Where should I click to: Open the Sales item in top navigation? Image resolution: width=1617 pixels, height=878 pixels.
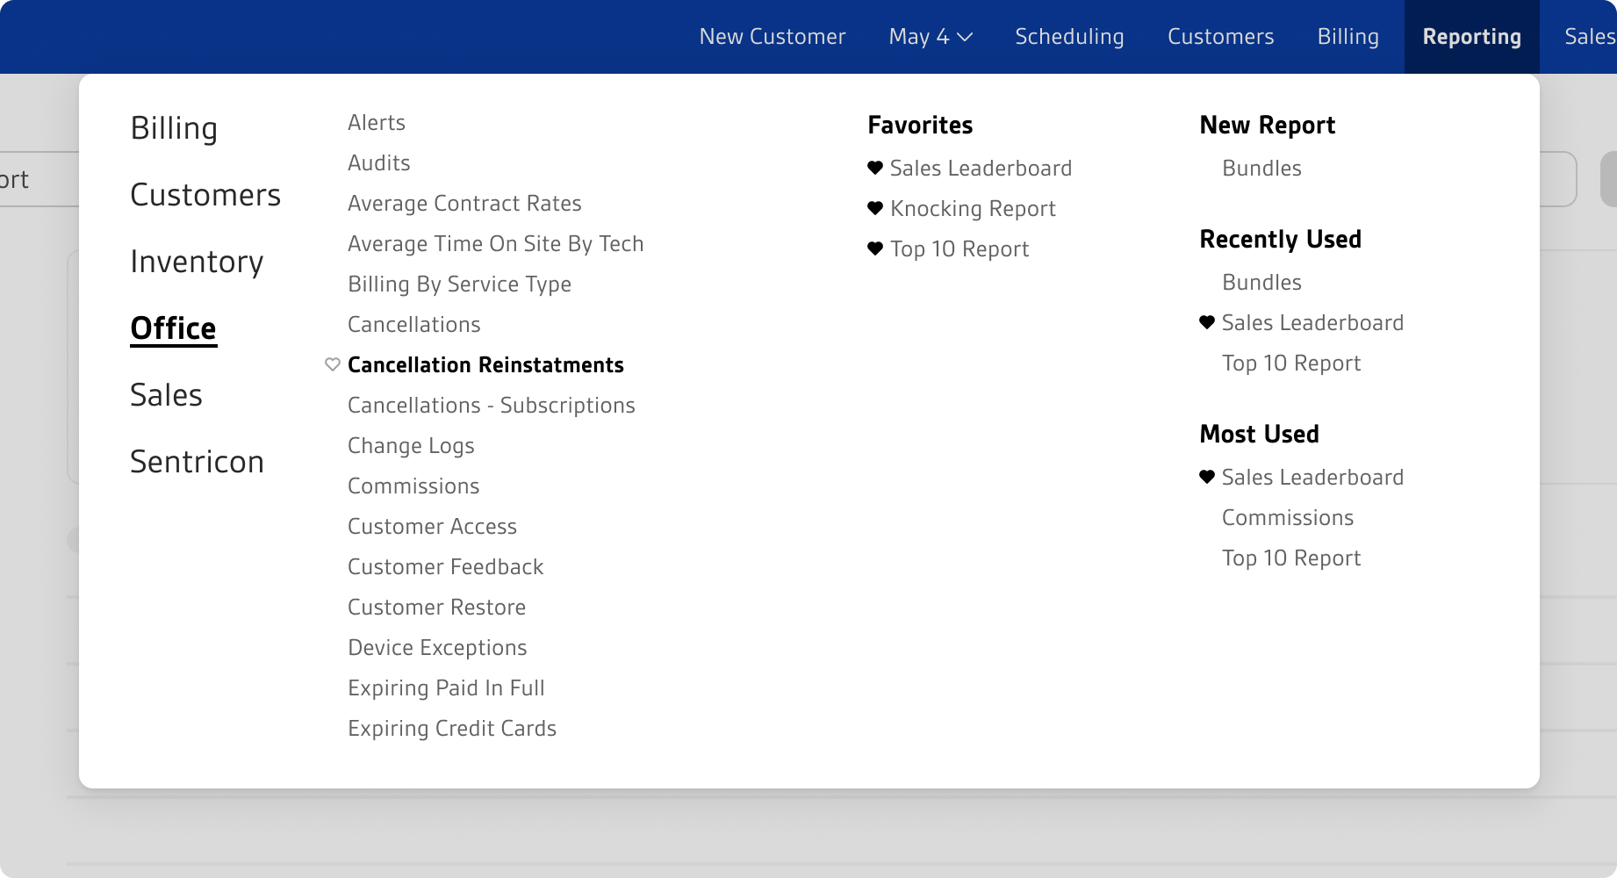(1590, 37)
